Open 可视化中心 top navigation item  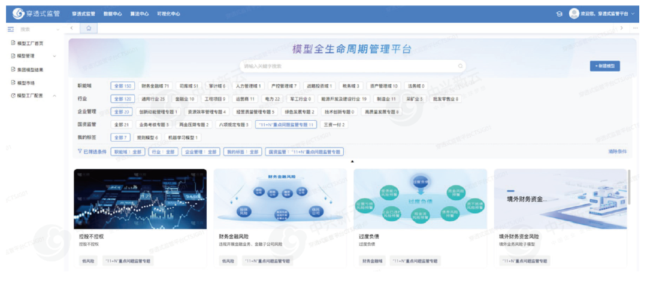click(168, 14)
